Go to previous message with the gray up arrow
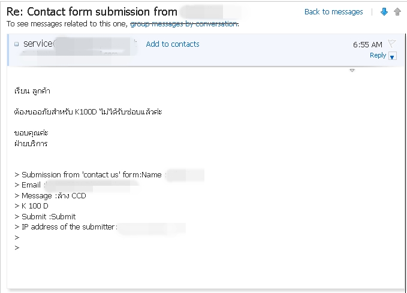The height and width of the screenshot is (293, 407). (397, 12)
